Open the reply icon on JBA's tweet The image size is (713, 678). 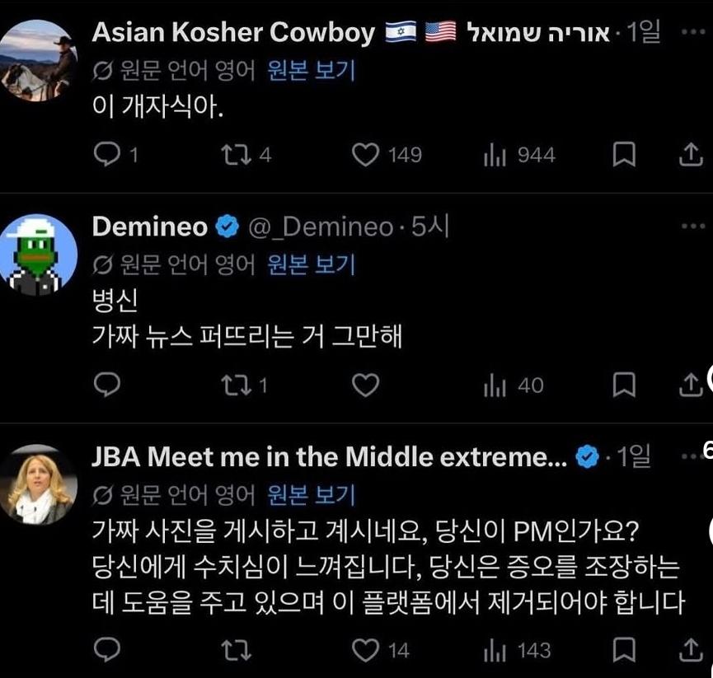(x=106, y=650)
